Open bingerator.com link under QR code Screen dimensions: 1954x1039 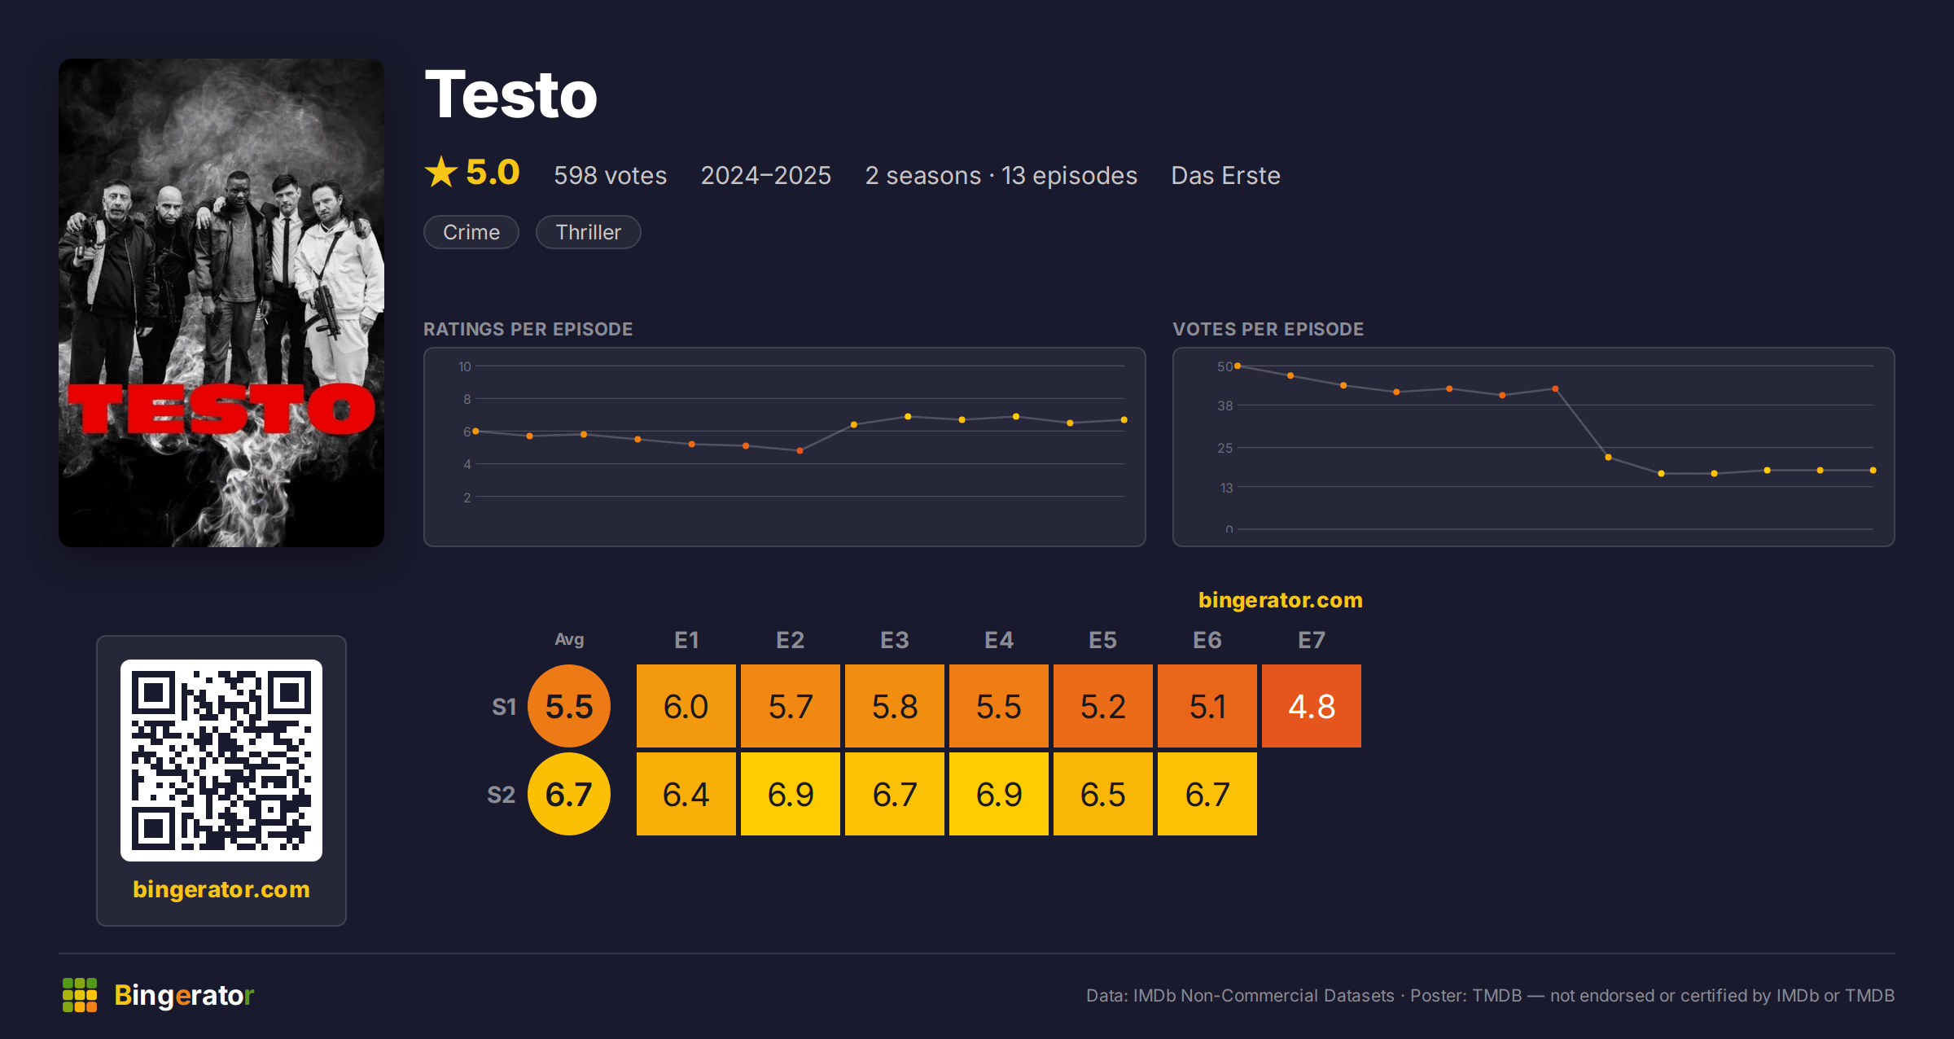pos(221,889)
